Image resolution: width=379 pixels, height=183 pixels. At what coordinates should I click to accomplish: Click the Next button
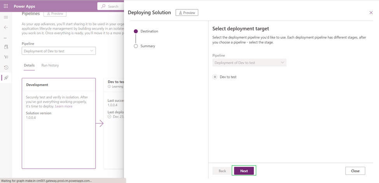[x=244, y=171]
